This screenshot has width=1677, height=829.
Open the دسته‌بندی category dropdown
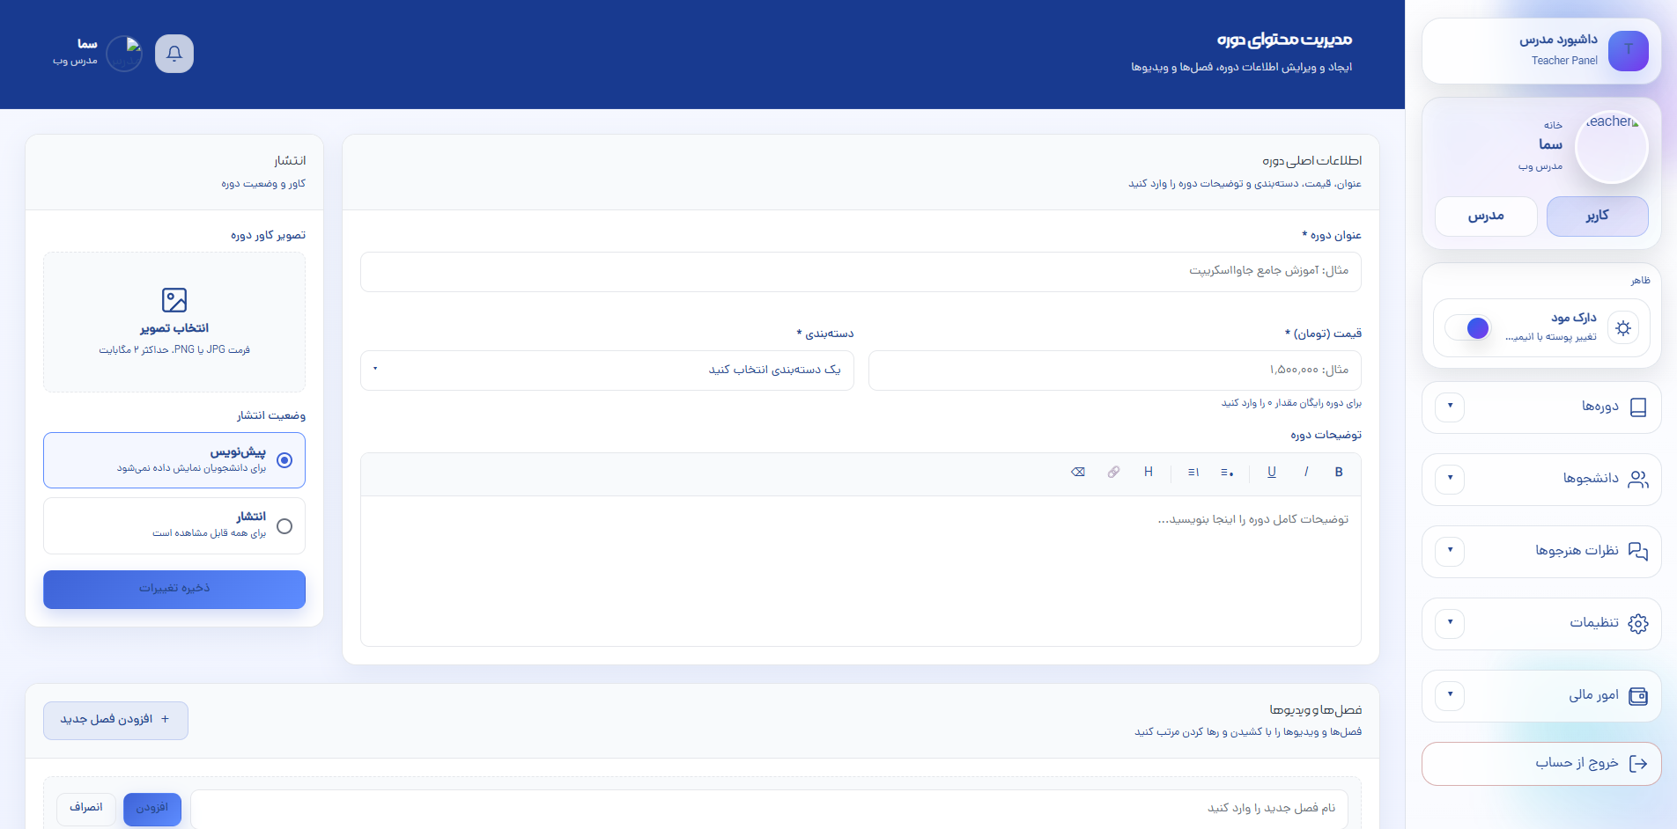pos(607,370)
